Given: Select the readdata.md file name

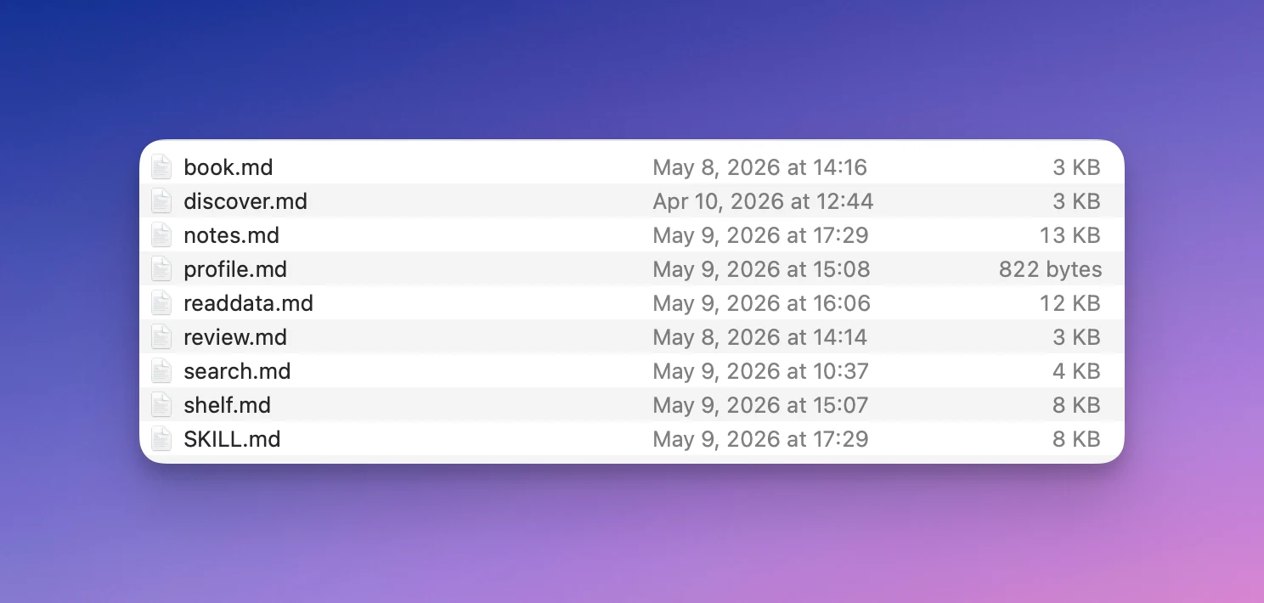Looking at the screenshot, I should click(x=249, y=303).
